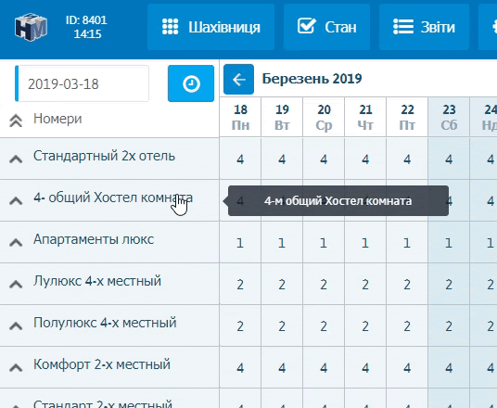Open the Шахівниця tab
The width and height of the screenshot is (497, 408).
click(x=210, y=27)
